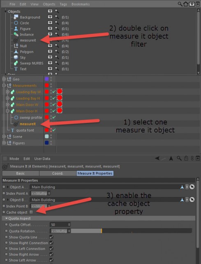Toggle the green enable checkmark for Loading Bay H

[54, 98]
